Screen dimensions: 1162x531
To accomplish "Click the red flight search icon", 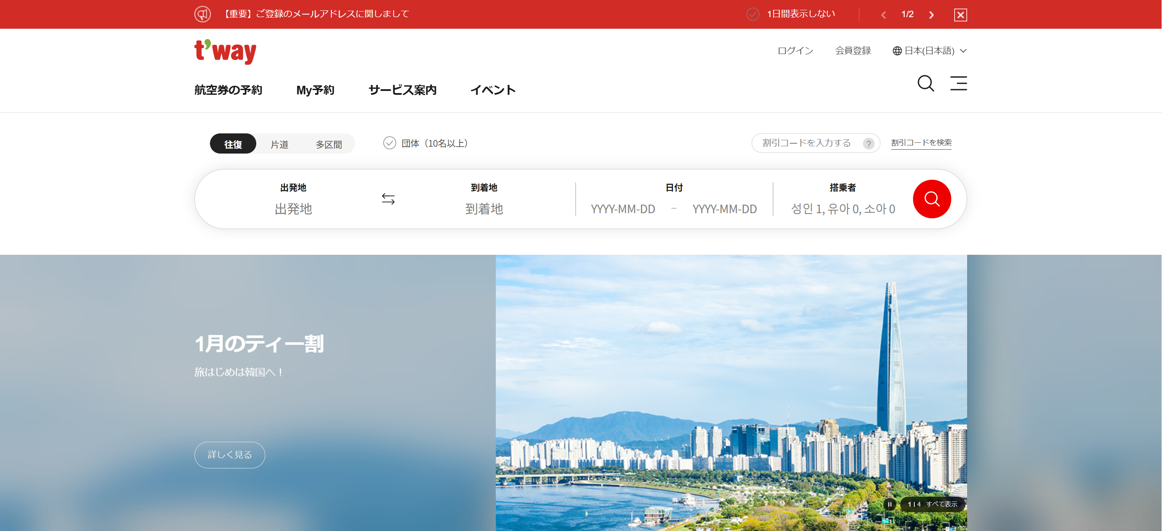I will (932, 199).
